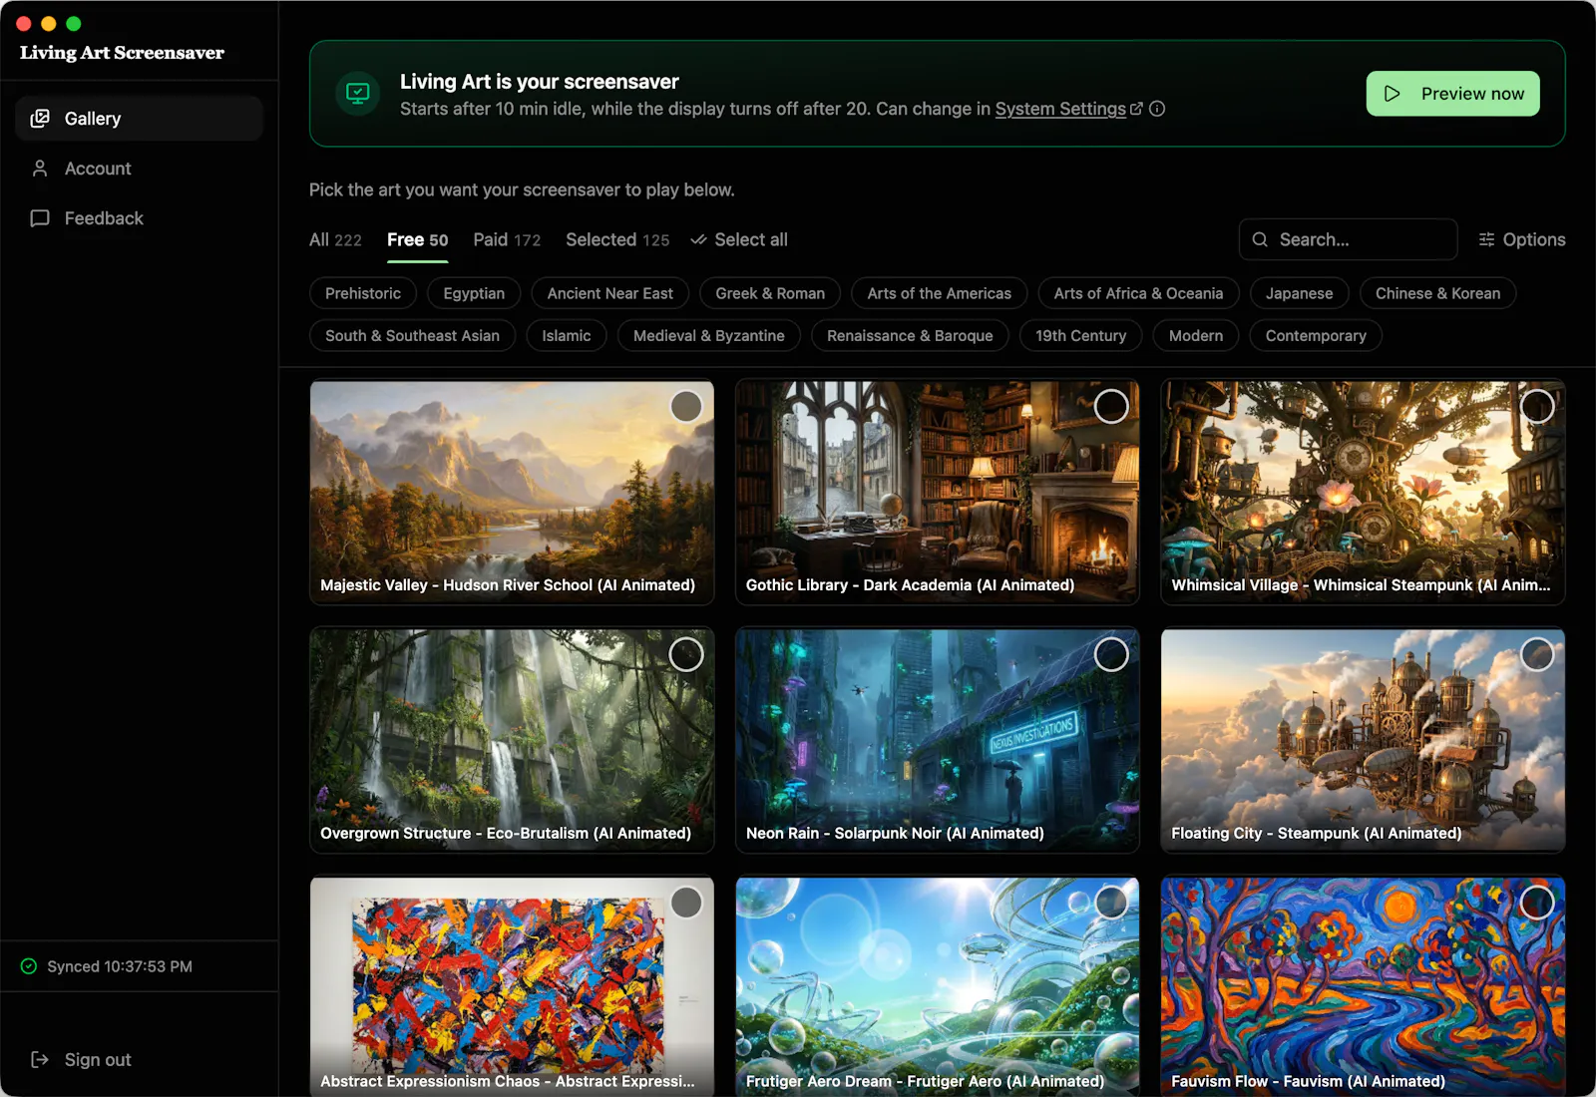The width and height of the screenshot is (1596, 1097).
Task: Filter by Greek & Roman category
Action: click(x=770, y=293)
